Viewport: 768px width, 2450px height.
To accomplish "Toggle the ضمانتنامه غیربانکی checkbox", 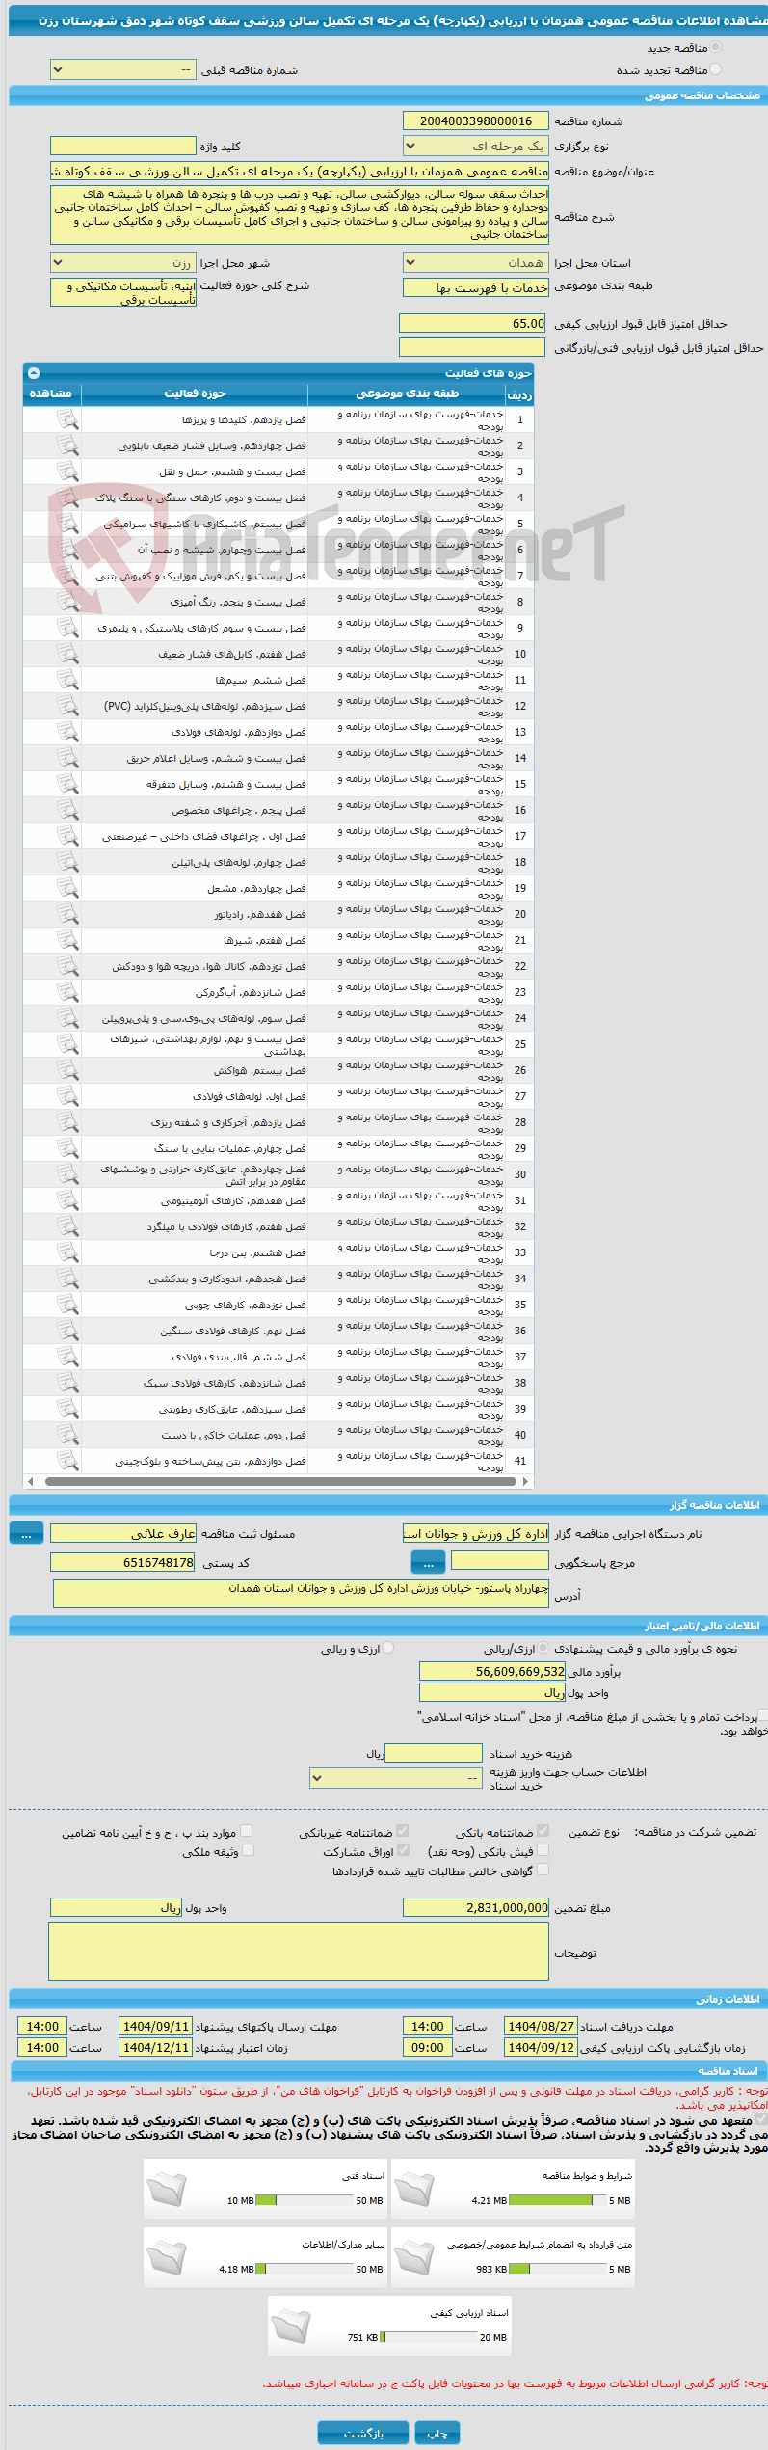I will coord(403,1830).
